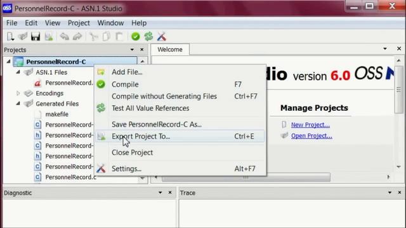Open the Projects panel dropdown arrow

coord(132,49)
